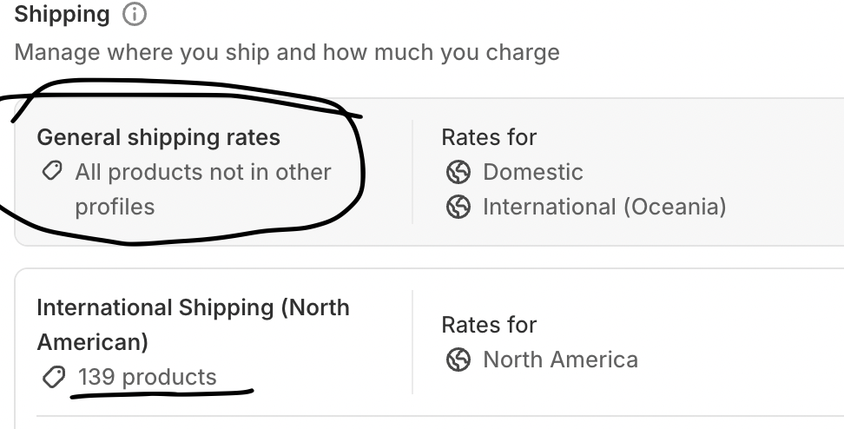
Task: Click the globe icon beside Domestic
Action: (458, 172)
